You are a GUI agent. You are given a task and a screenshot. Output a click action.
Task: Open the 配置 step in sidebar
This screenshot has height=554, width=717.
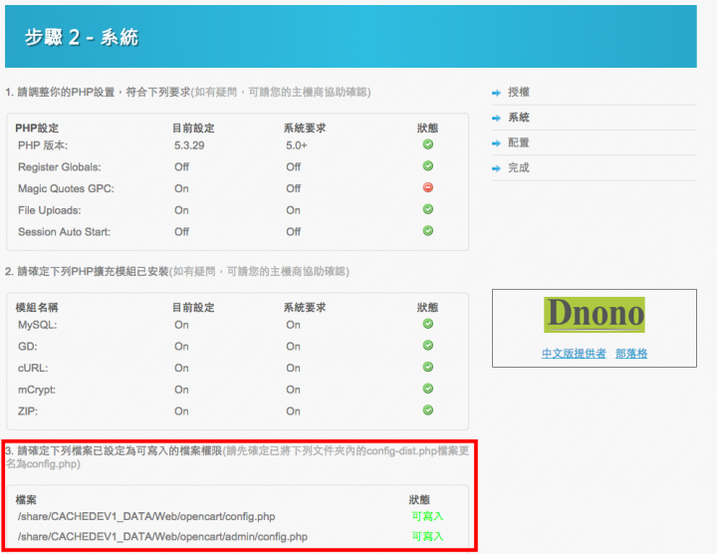519,142
